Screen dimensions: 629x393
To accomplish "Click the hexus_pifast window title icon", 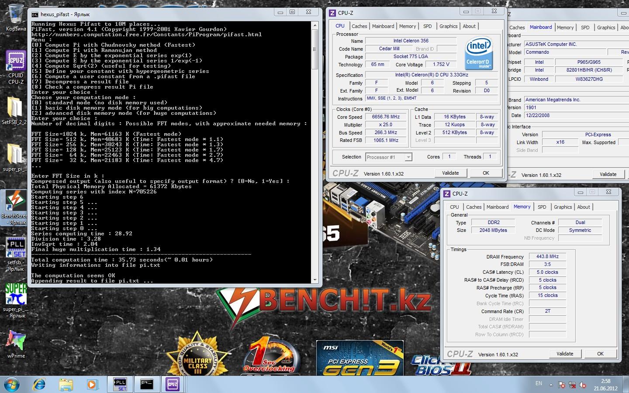I will pyautogui.click(x=35, y=14).
